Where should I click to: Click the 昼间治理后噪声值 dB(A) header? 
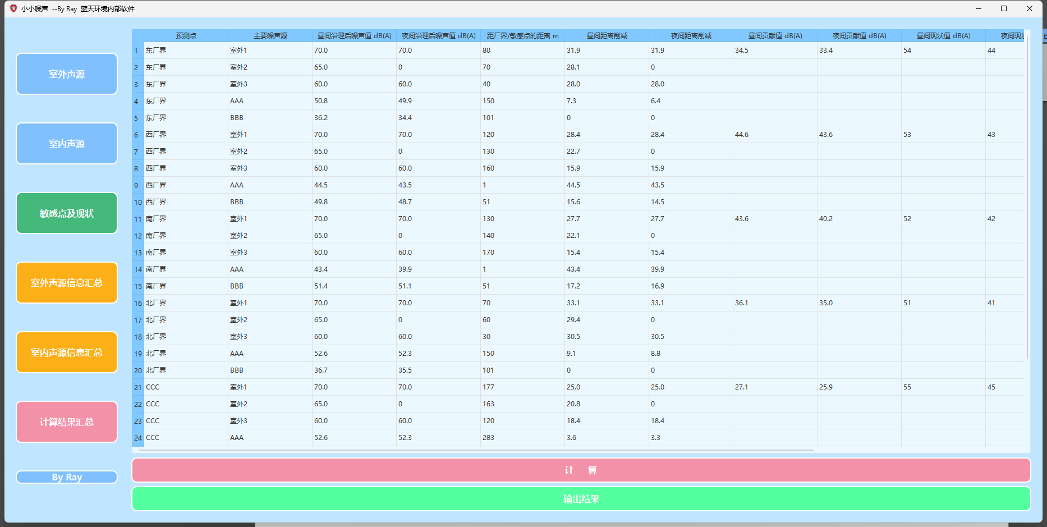coord(354,35)
